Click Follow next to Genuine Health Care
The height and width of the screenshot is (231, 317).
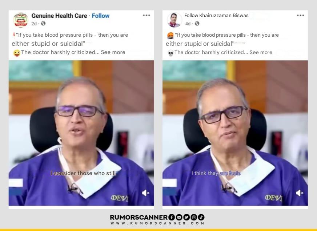pyautogui.click(x=100, y=16)
